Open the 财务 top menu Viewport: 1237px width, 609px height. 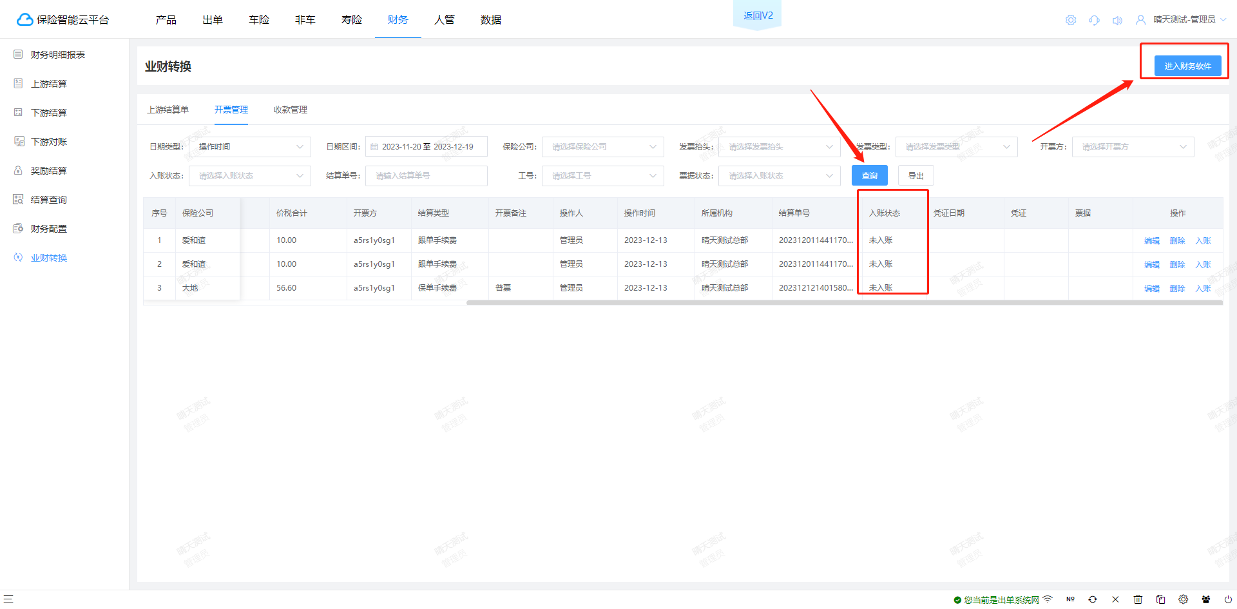398,20
